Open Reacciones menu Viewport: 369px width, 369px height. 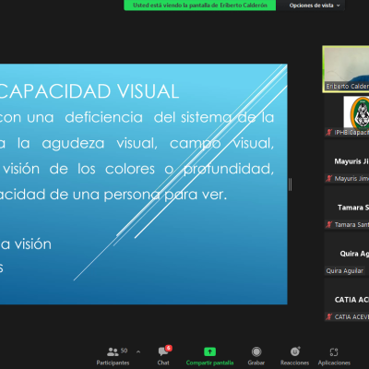pyautogui.click(x=294, y=356)
